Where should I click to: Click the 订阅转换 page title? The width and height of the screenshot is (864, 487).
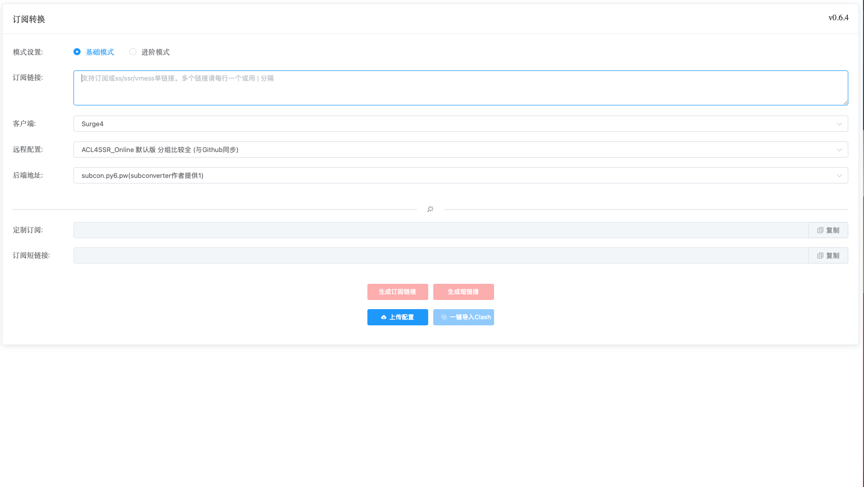29,19
